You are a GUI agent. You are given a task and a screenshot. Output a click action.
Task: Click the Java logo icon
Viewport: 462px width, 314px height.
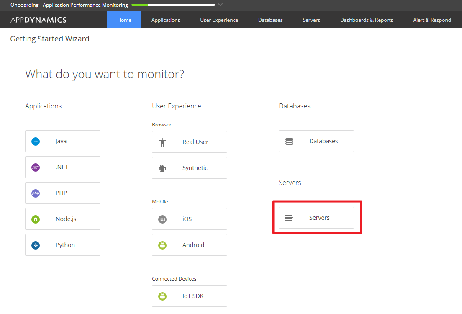click(36, 141)
